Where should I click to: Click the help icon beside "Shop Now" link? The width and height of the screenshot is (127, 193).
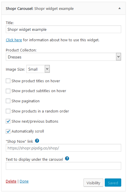(x=37, y=141)
